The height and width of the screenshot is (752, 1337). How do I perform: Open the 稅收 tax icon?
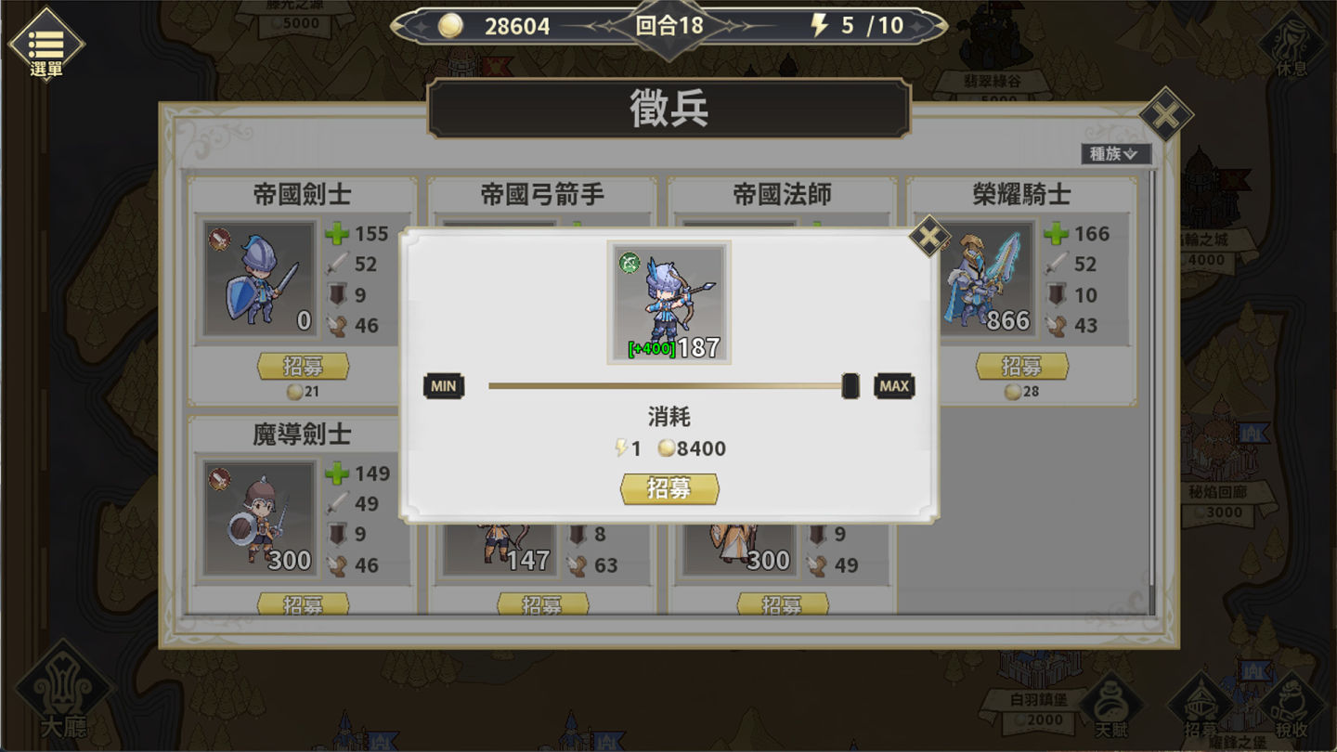pyautogui.click(x=1291, y=706)
